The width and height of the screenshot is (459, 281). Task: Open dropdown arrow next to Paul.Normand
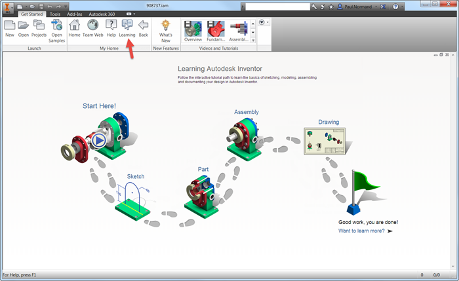point(376,7)
